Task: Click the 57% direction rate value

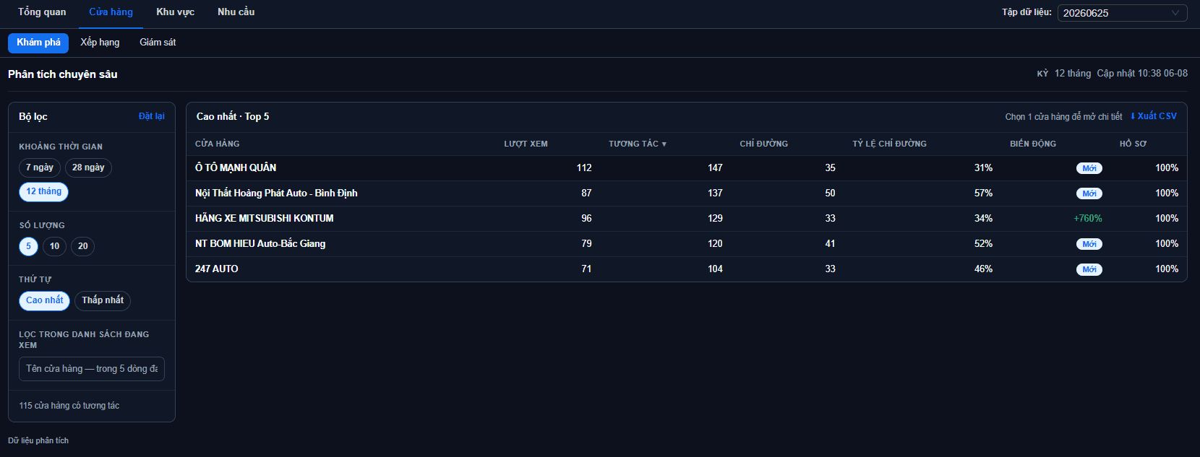Action: tap(983, 193)
